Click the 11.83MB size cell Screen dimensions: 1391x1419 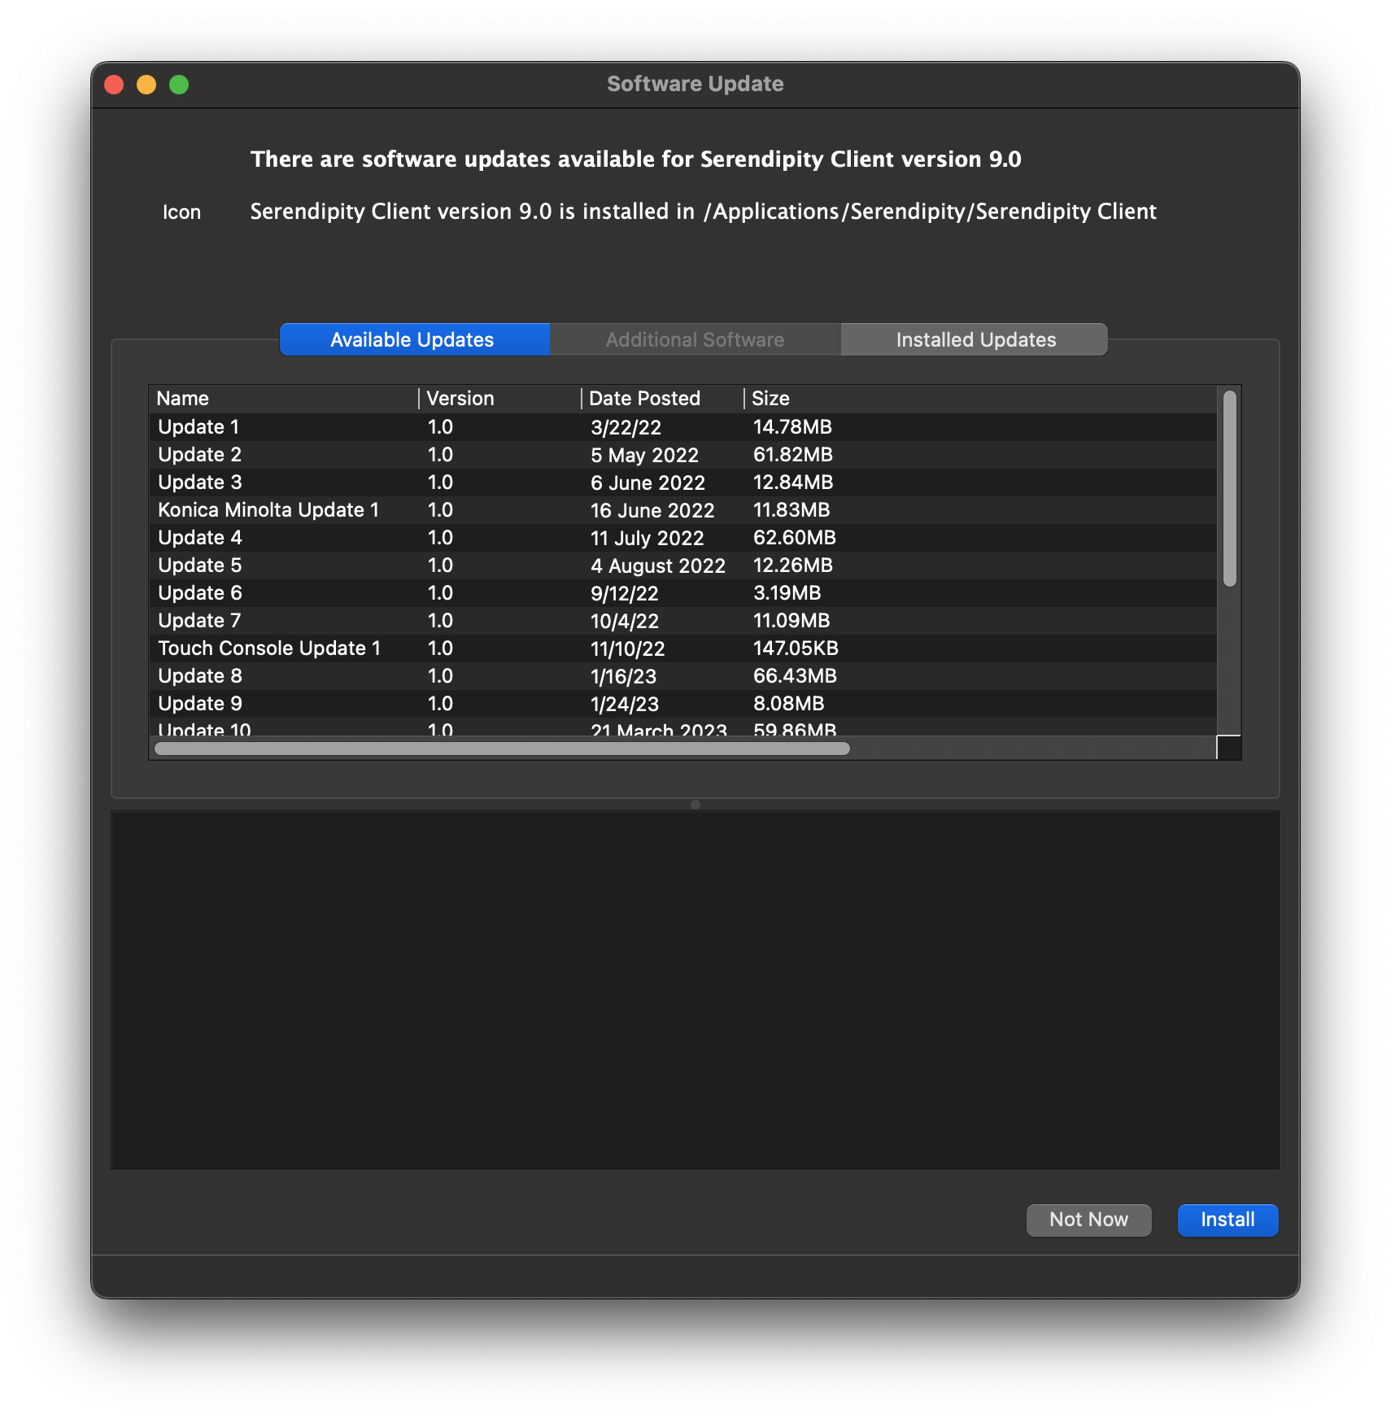click(x=791, y=510)
